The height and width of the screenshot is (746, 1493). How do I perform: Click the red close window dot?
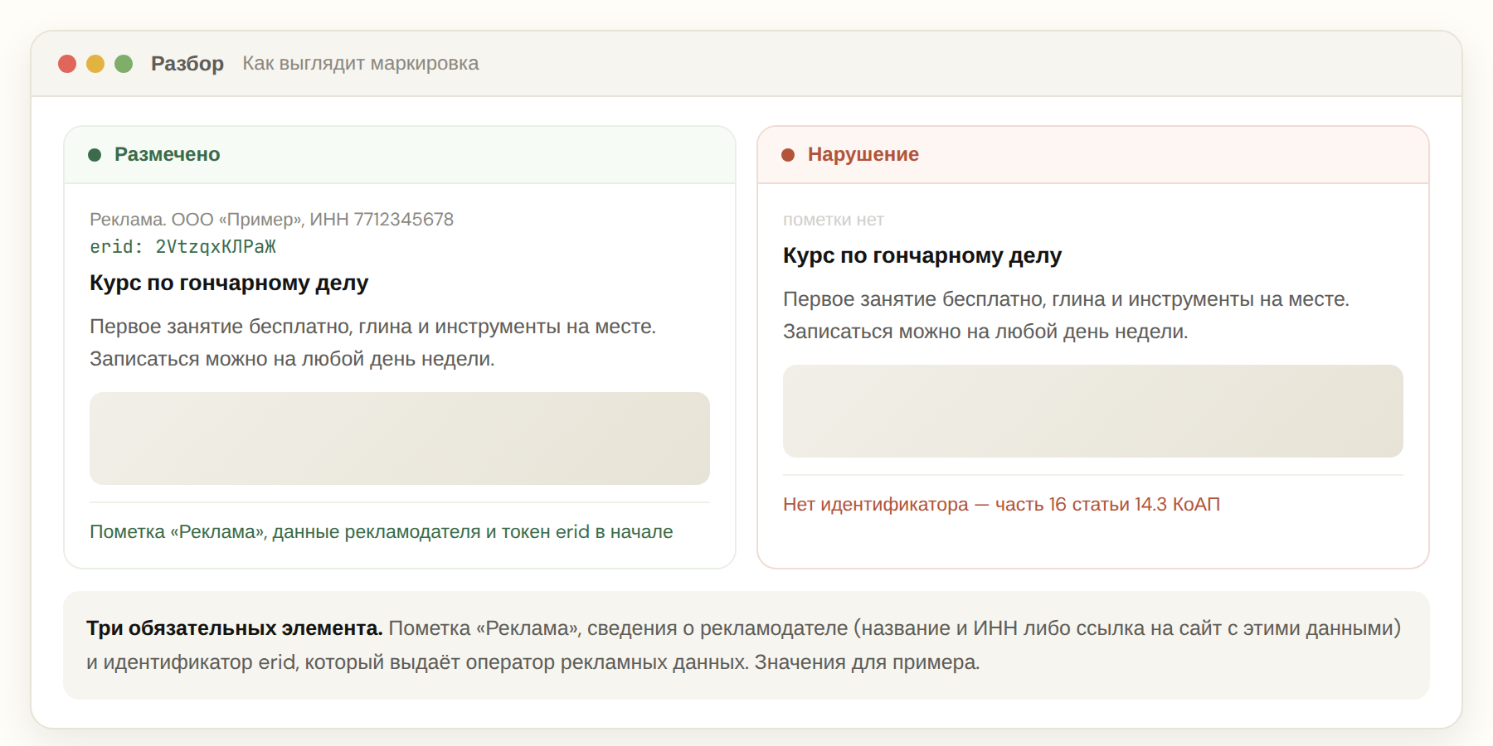pos(67,64)
